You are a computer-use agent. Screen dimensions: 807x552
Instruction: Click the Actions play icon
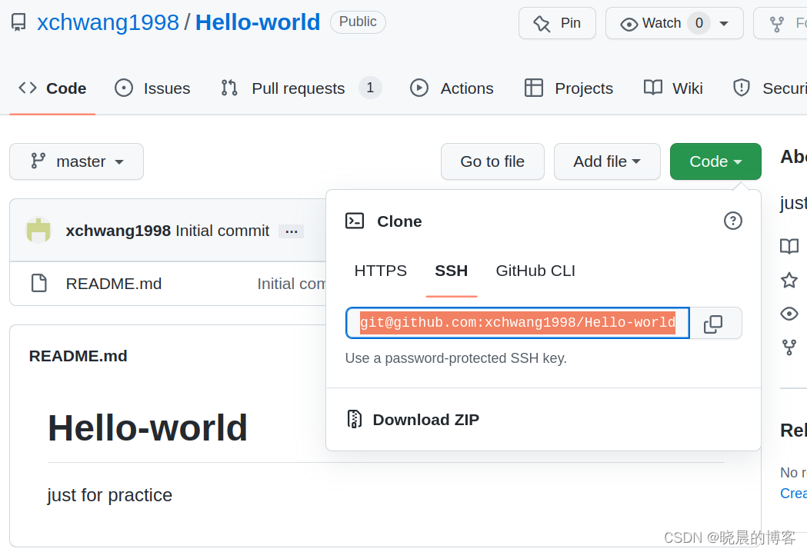(419, 88)
